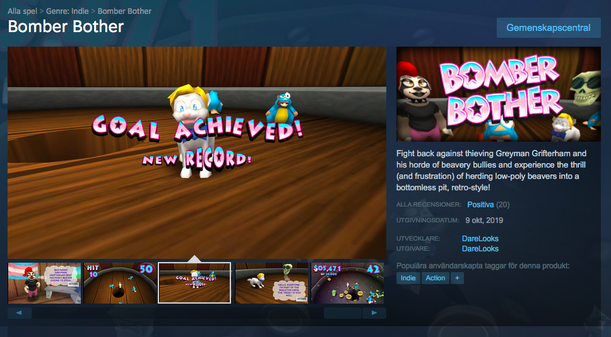Screen dimensions: 611x337
Task: Select the '$05,471' score thumbnail
Action: (x=347, y=283)
